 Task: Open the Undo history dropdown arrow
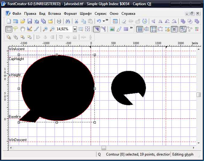[104, 21]
